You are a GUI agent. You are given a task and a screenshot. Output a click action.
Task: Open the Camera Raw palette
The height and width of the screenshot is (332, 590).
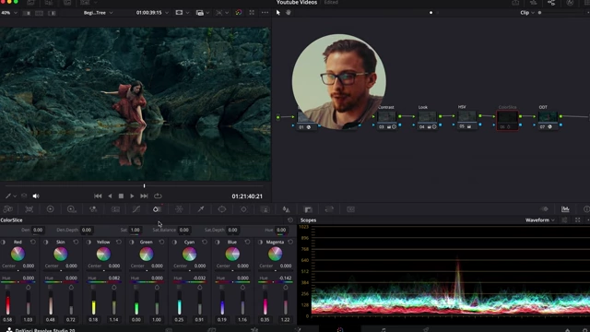[x=8, y=209]
